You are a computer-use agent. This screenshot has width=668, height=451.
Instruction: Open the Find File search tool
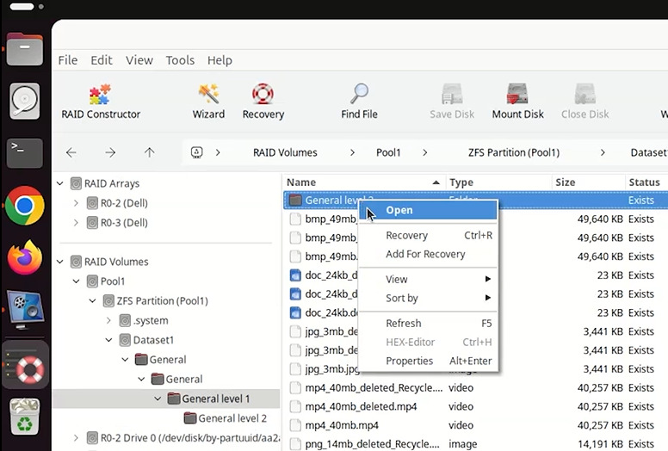pyautogui.click(x=359, y=102)
